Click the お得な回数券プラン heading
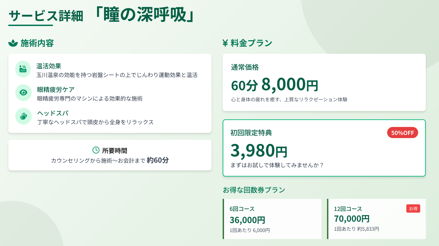439x246 pixels. [254, 190]
